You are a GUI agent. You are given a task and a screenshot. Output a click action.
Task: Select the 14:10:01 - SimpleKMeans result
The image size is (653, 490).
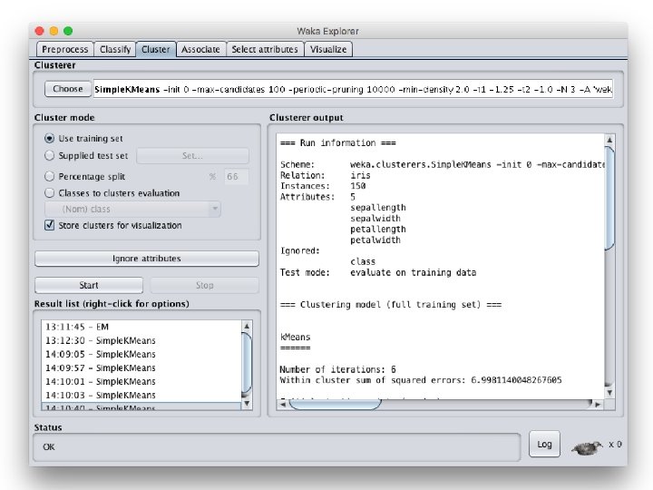[141, 381]
